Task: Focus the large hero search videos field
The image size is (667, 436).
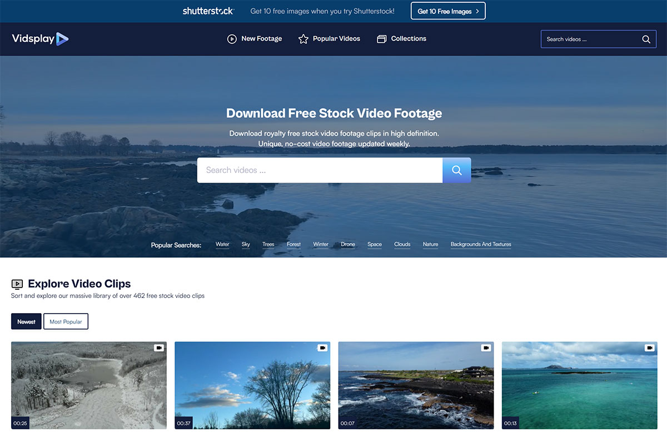Action: tap(320, 170)
